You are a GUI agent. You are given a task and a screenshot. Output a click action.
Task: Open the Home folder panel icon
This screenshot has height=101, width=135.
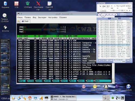tap(30, 98)
